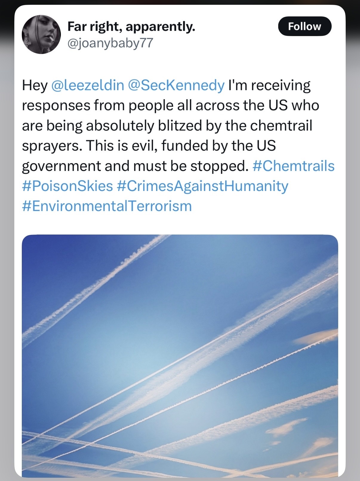Tap the words 'government and must be stopped.'
The image size is (360, 481).
point(135,166)
